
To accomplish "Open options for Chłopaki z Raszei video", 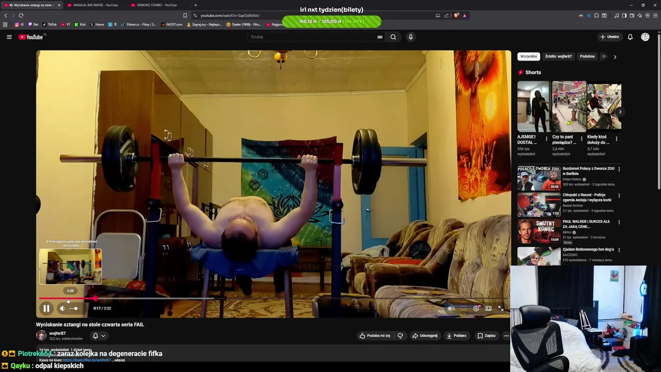I will [x=619, y=196].
